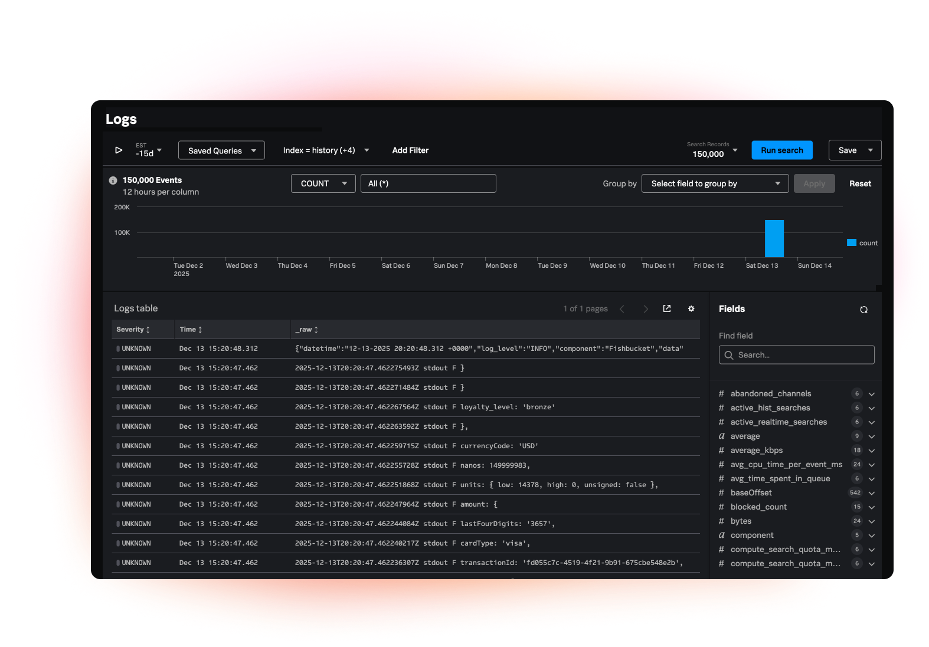
Task: Expand the average_kbps field chevron
Action: (872, 451)
